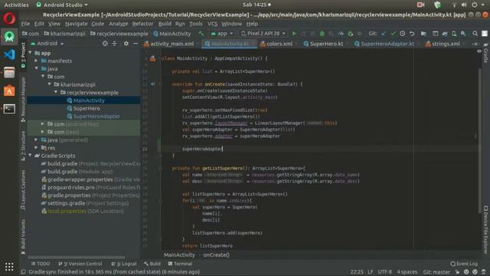
Task: Open Visual Studio Code from dock
Action: coord(9,54)
